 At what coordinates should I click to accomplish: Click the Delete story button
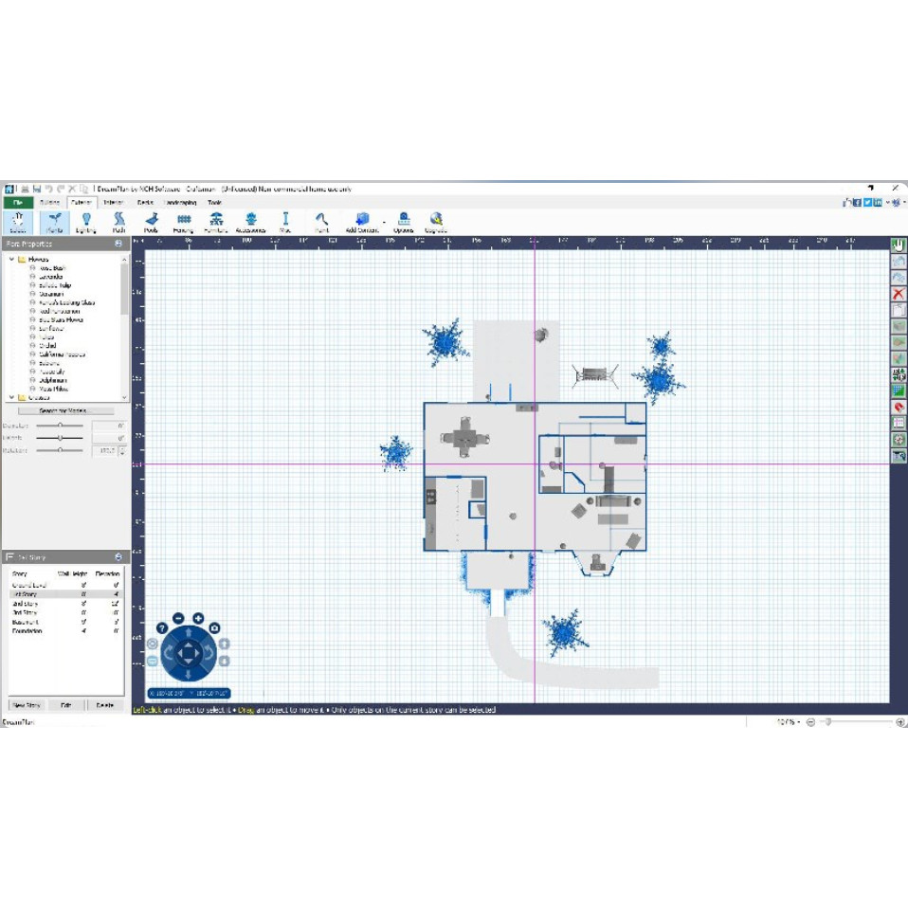[x=105, y=705]
